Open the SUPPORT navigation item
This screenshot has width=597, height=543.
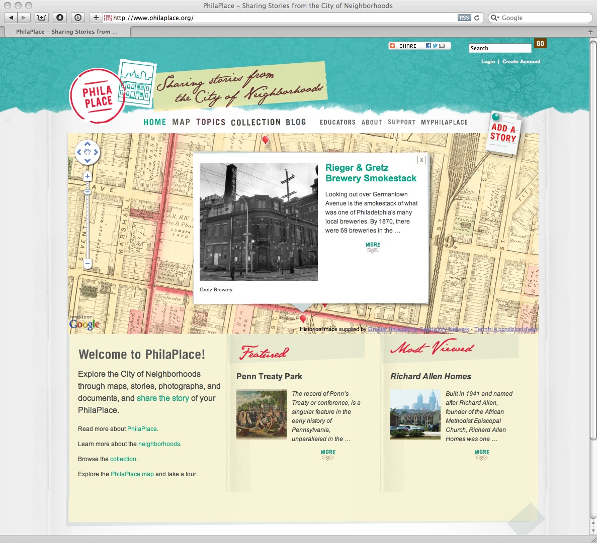[x=402, y=123]
